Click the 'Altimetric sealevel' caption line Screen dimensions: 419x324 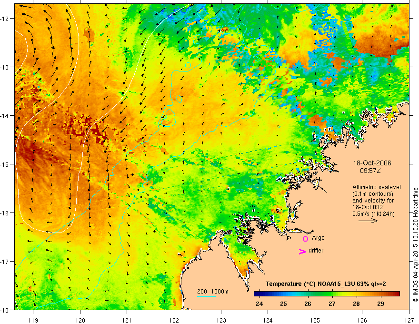(x=377, y=187)
